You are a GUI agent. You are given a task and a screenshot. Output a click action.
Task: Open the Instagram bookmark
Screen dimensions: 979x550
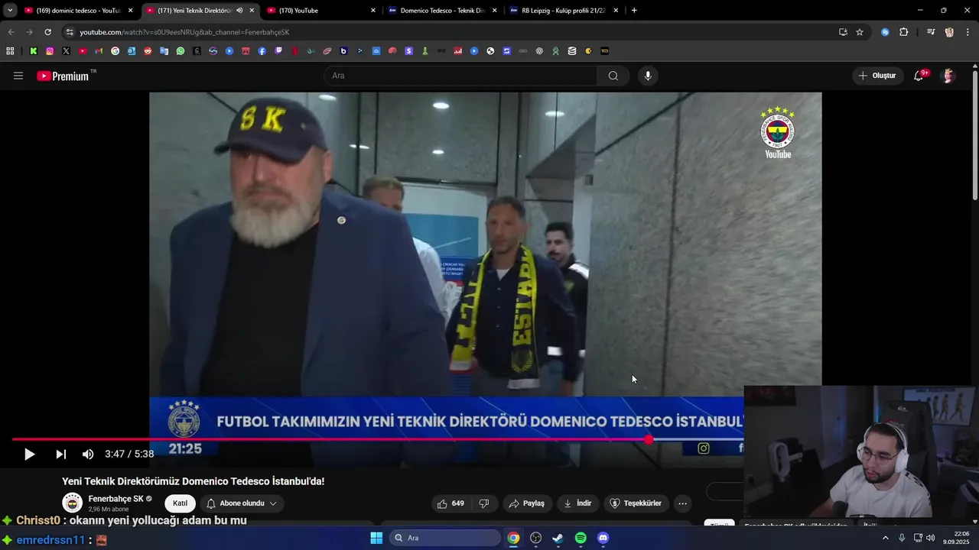pos(50,51)
